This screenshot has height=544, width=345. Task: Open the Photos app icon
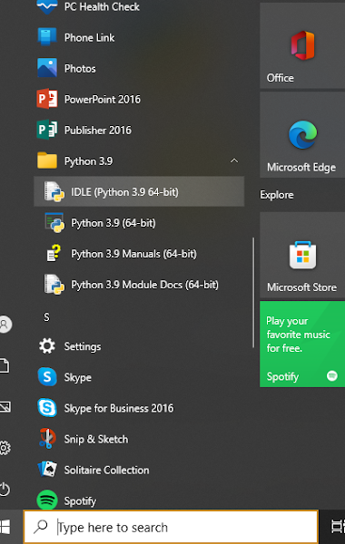coord(47,68)
